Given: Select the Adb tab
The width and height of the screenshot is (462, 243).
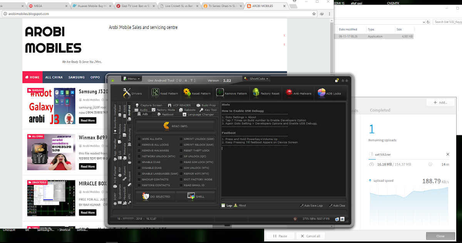Looking at the screenshot, I should (x=143, y=114).
